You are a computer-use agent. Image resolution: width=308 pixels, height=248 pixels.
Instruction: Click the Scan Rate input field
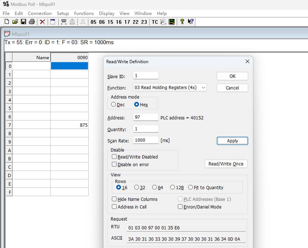(x=146, y=140)
